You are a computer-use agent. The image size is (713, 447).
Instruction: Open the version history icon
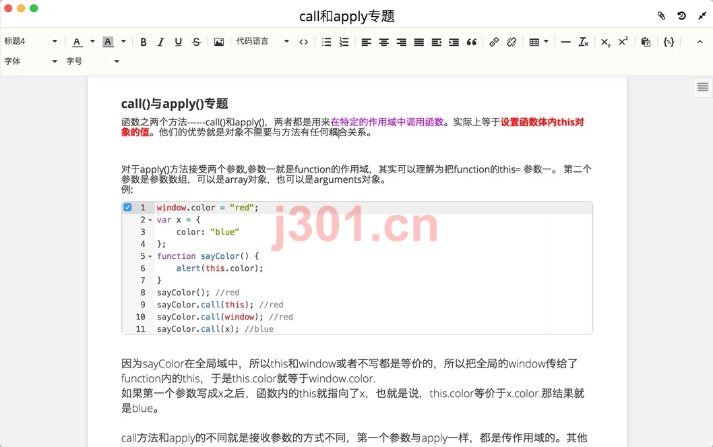(x=681, y=16)
